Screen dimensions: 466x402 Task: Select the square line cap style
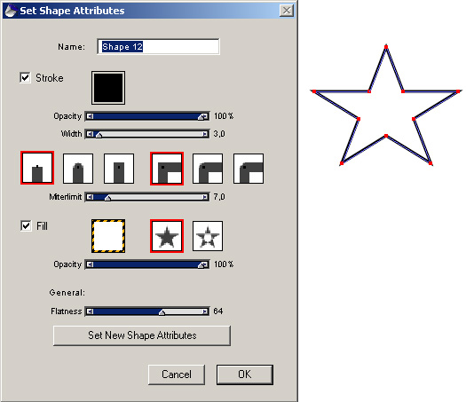pos(119,169)
